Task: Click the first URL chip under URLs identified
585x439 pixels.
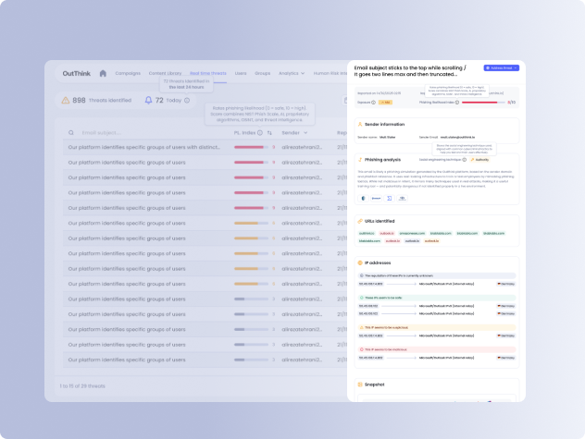Action: [x=367, y=233]
